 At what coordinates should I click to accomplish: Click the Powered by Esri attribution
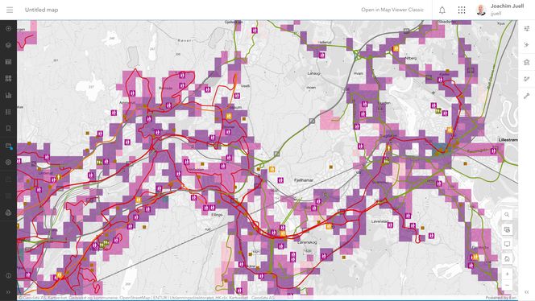click(500, 298)
